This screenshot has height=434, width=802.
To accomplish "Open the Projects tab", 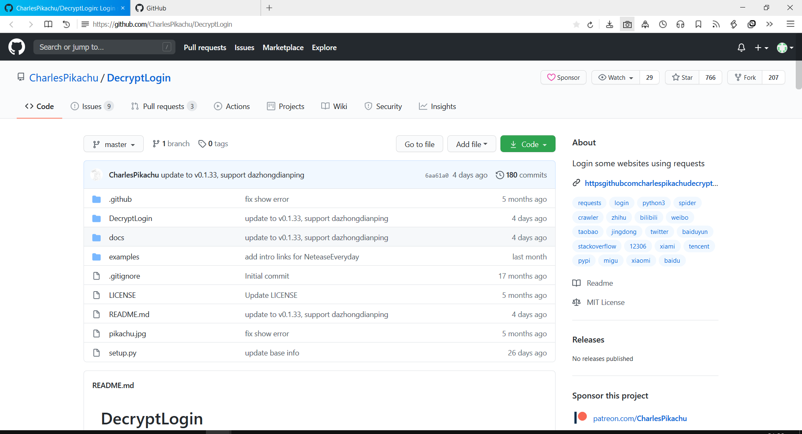I will click(286, 107).
